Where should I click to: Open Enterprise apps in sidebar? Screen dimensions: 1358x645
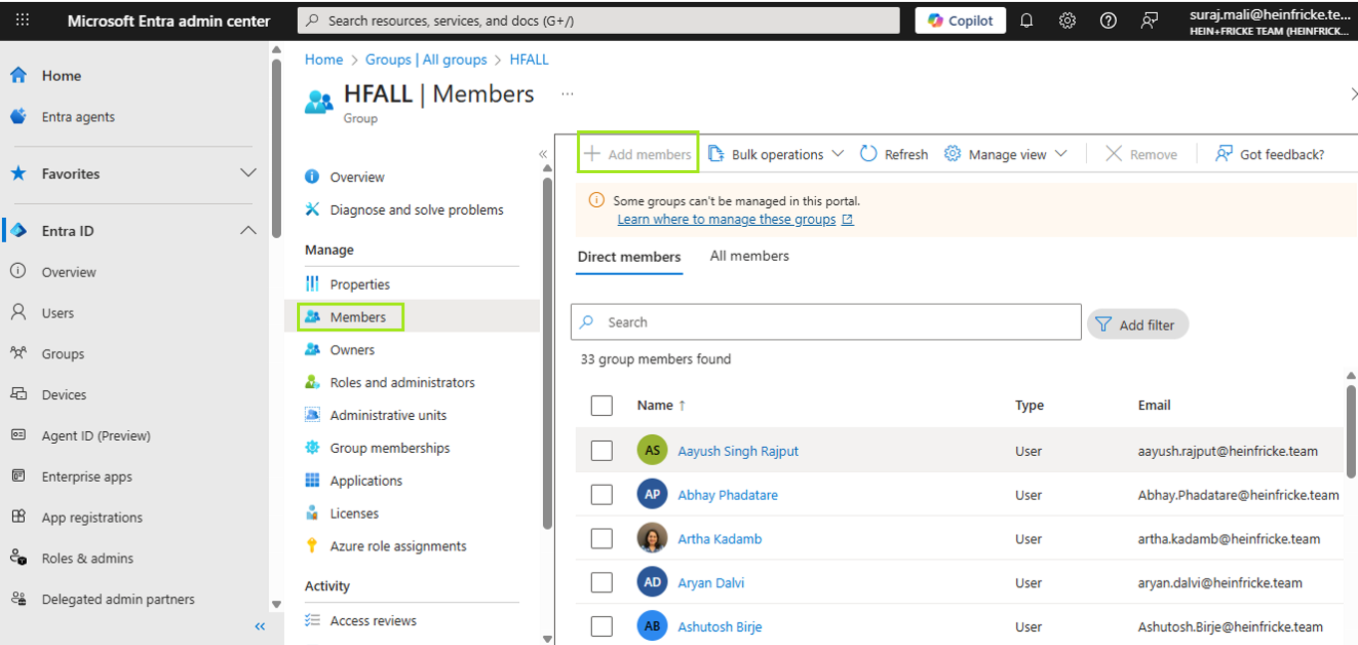point(87,477)
